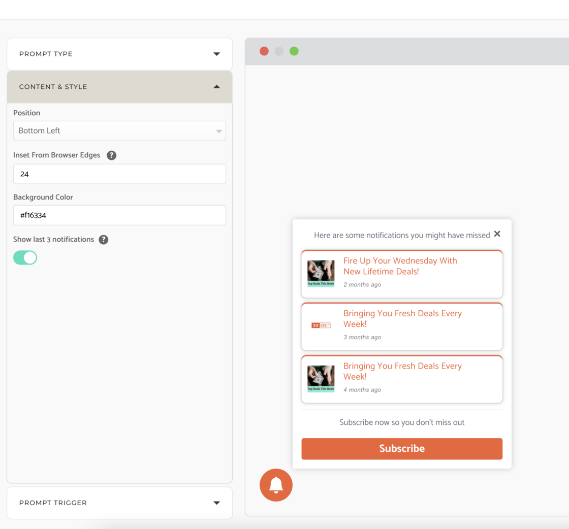This screenshot has width=569, height=529.
Task: Open help icon for Inset From Browser Edges
Action: point(111,155)
